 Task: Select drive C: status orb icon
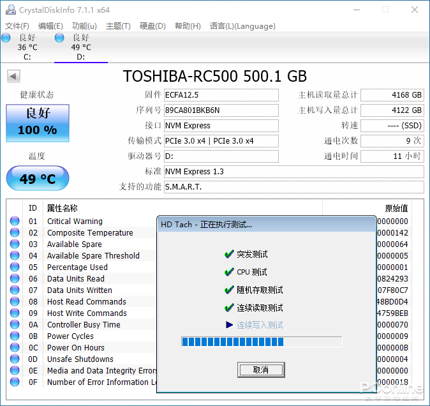click(x=6, y=38)
